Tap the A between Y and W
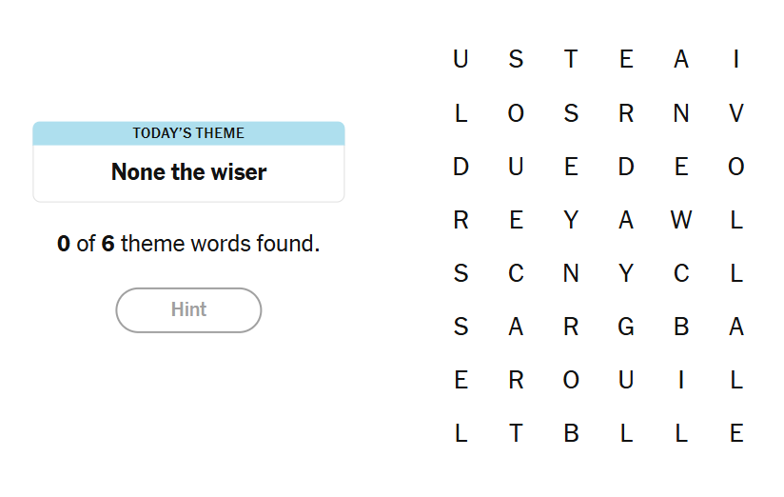Screen dimensions: 784x497 click(x=626, y=220)
